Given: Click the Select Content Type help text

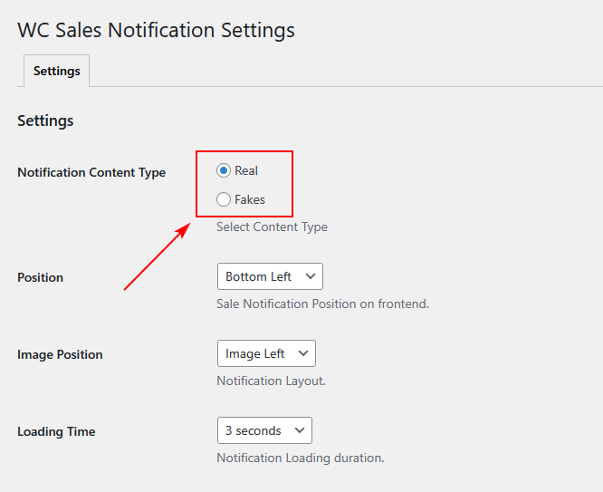Looking at the screenshot, I should pyautogui.click(x=272, y=227).
